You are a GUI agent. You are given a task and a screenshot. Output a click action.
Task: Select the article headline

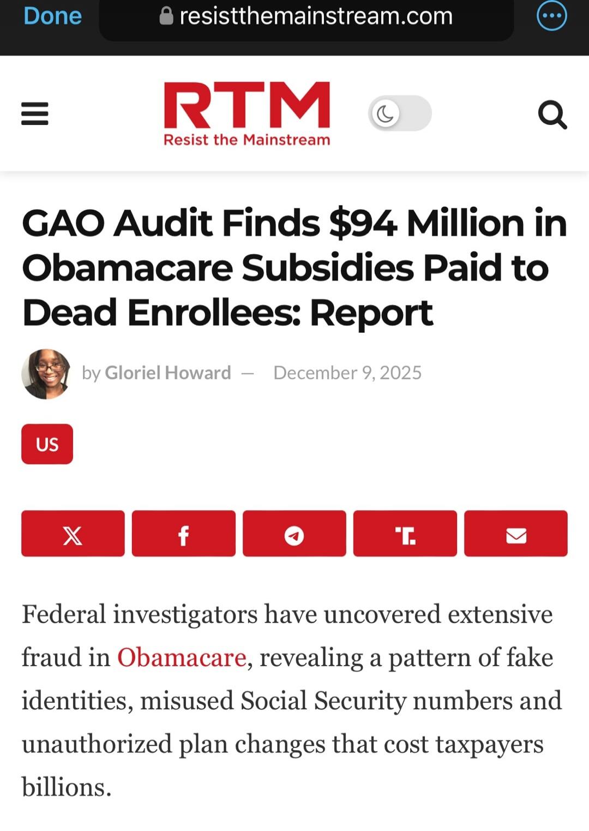293,266
